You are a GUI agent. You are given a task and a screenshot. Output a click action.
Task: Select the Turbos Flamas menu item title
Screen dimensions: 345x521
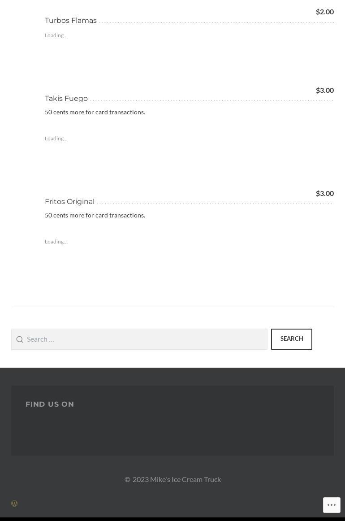[x=71, y=21]
